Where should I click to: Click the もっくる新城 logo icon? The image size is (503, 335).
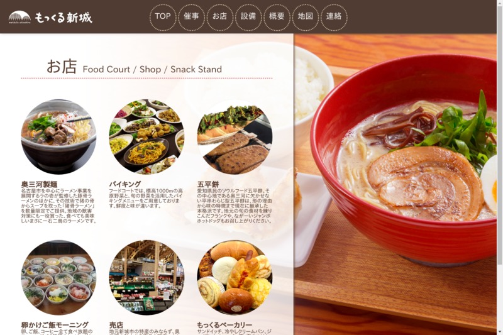point(19,18)
